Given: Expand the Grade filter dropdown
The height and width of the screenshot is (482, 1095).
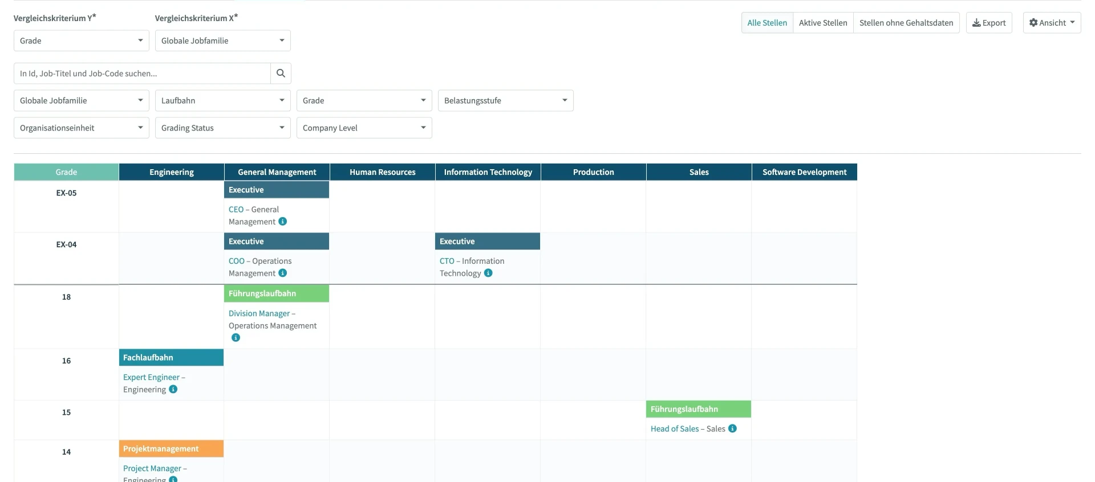Looking at the screenshot, I should [364, 100].
